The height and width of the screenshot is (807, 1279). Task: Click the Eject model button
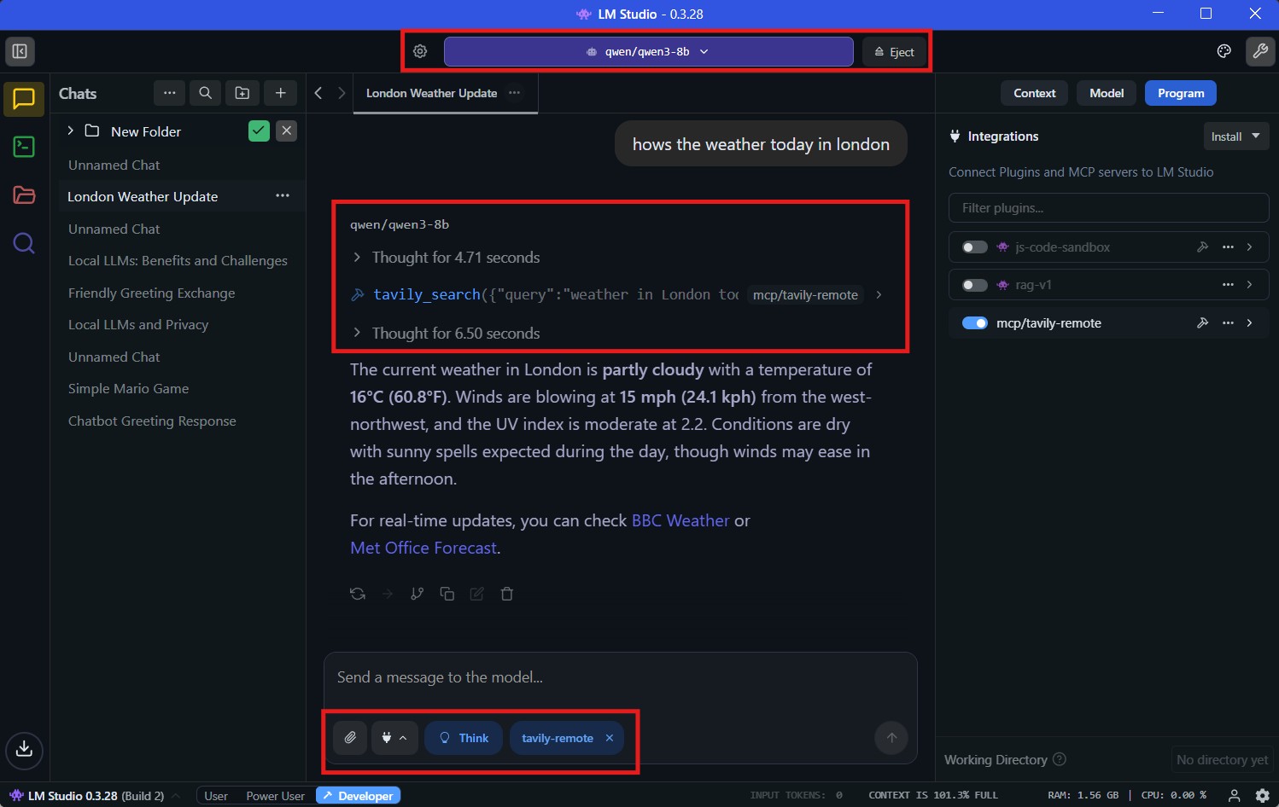(894, 52)
